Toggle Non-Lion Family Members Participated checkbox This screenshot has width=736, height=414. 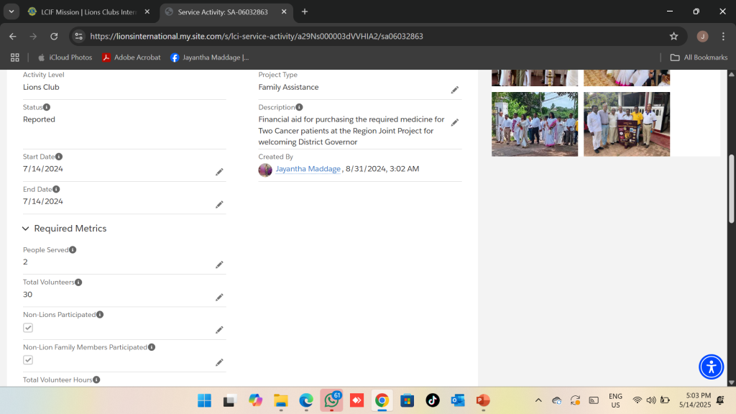[28, 360]
